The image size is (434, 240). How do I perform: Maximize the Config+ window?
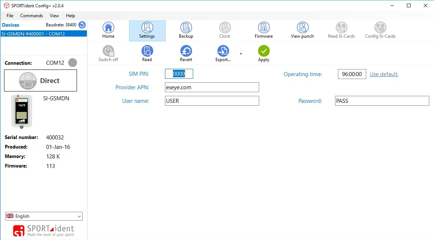409,5
